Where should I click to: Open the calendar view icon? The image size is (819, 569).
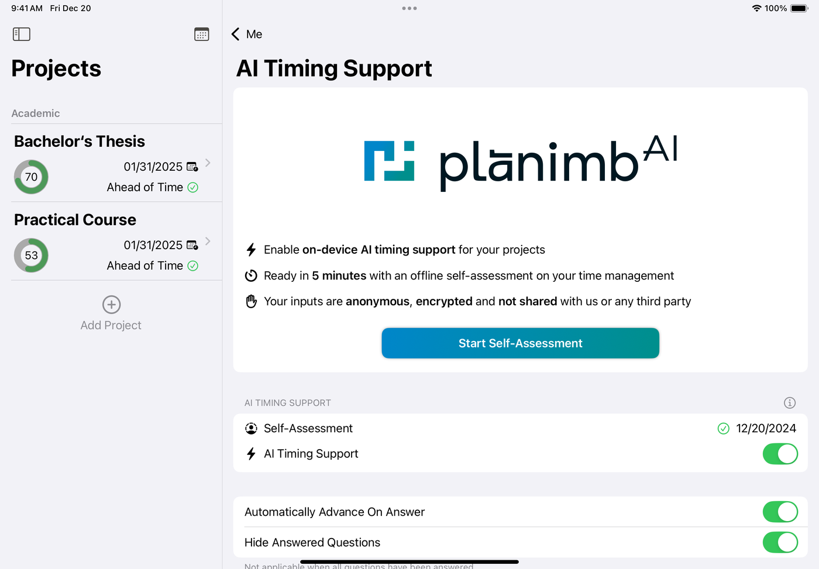tap(202, 35)
